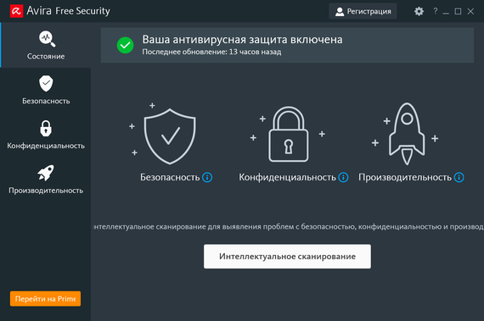Open the Безопасность shield sidebar icon

pyautogui.click(x=46, y=83)
